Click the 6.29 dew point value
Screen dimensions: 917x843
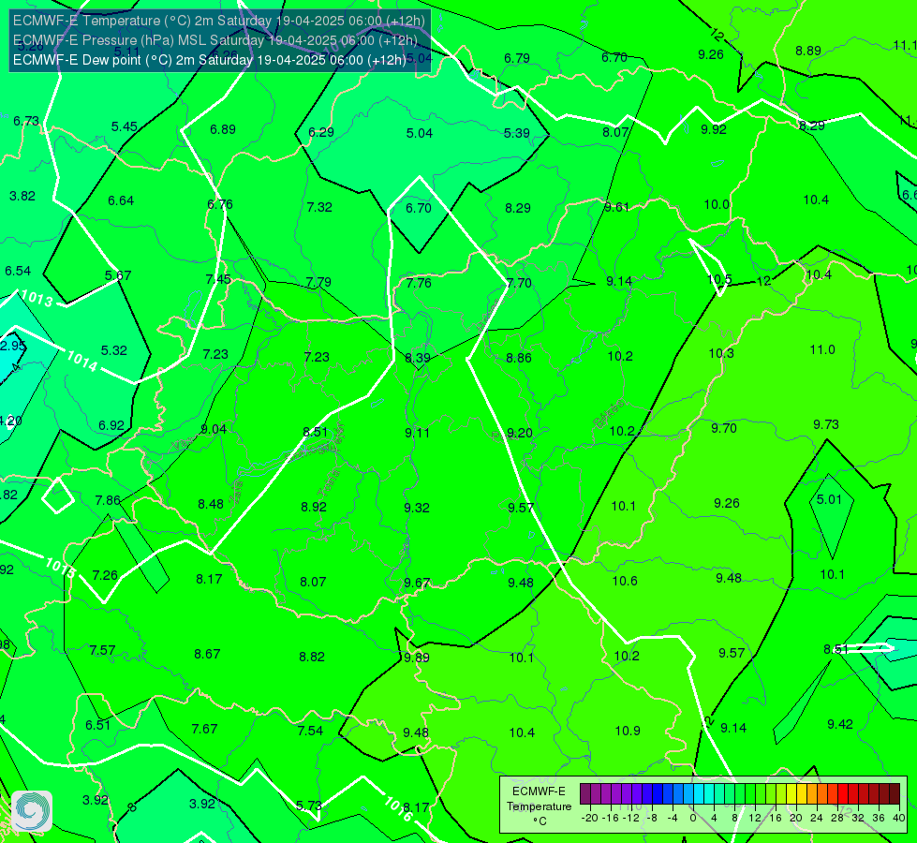click(321, 132)
